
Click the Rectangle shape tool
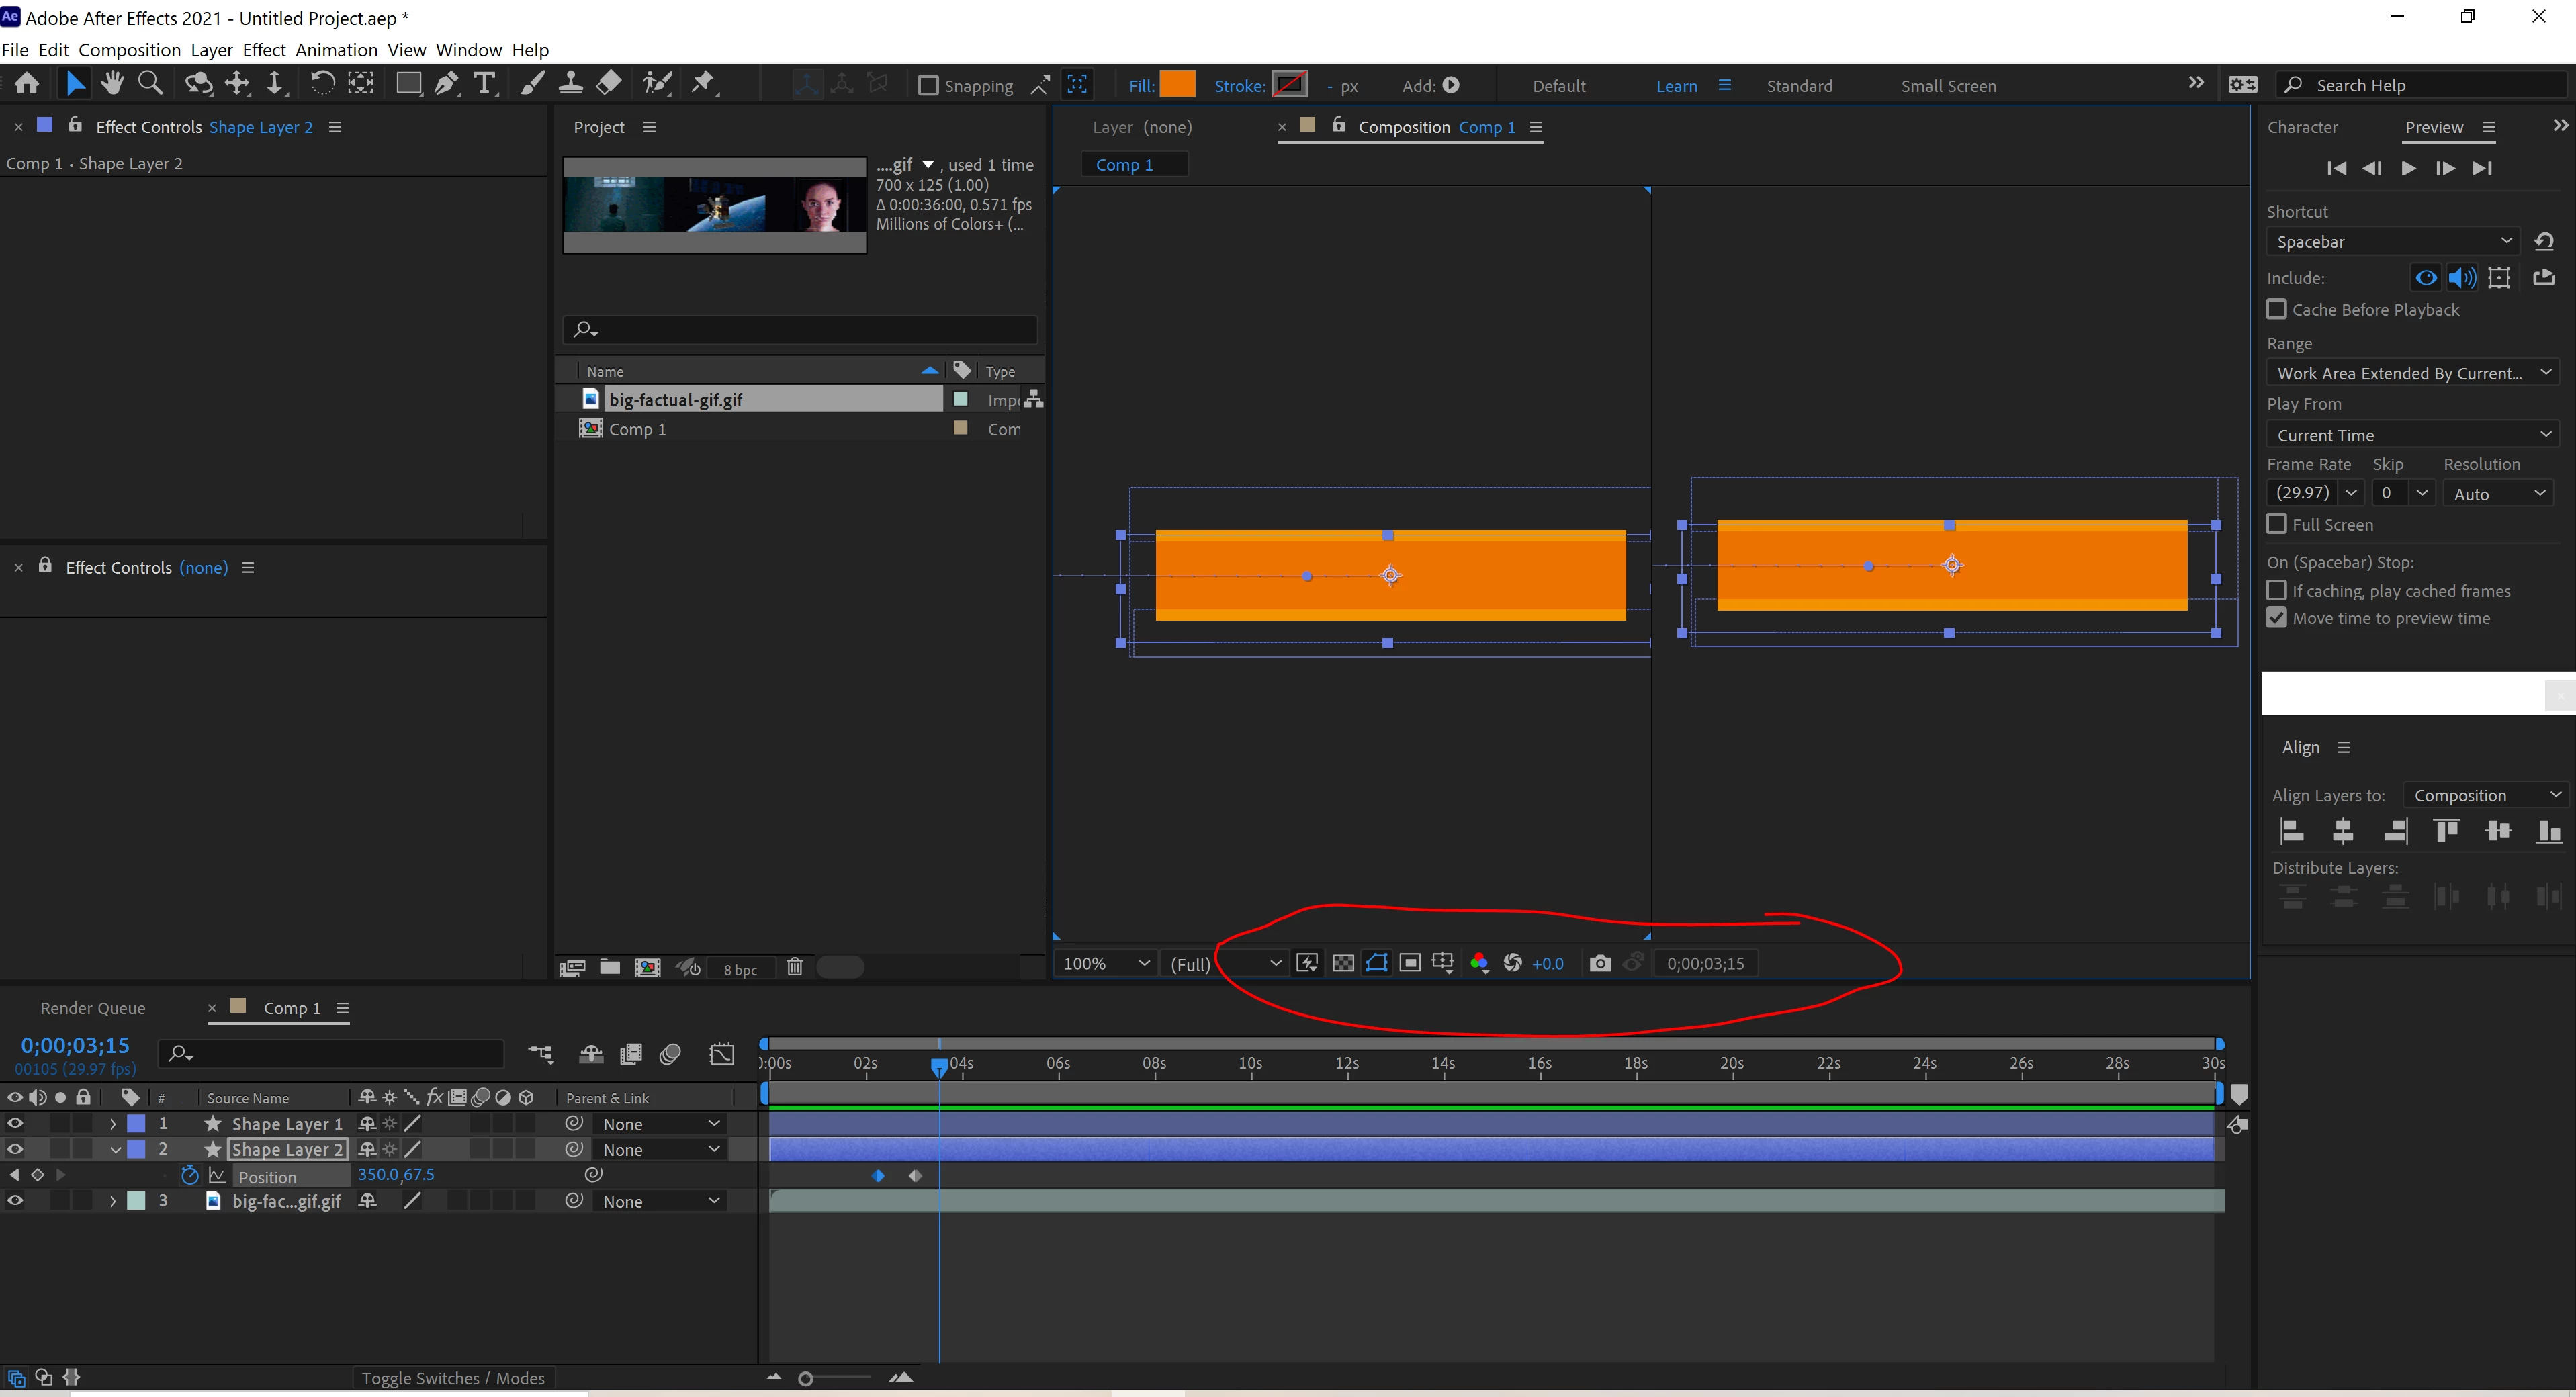point(408,84)
